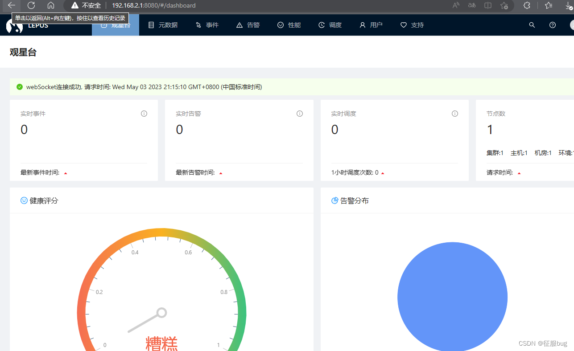Viewport: 574px width, 351px height.
Task: Click the translate page icon
Action: pos(472,5)
